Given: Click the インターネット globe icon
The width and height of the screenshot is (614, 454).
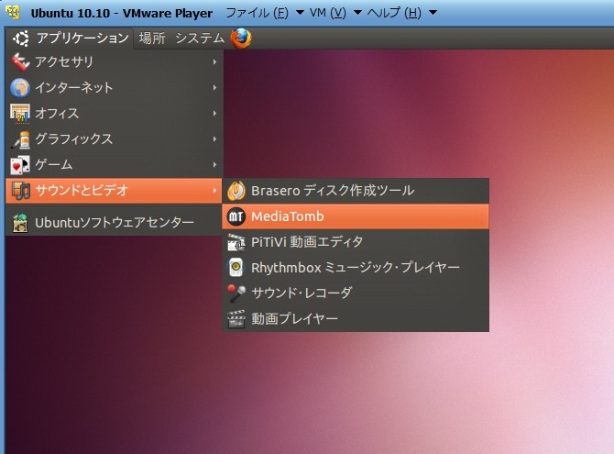Looking at the screenshot, I should click(20, 87).
